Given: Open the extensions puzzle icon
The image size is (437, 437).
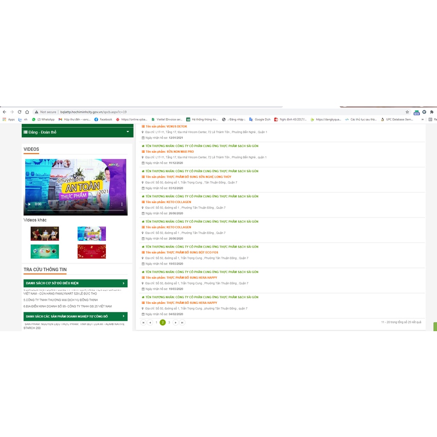Looking at the screenshot, I should [x=432, y=112].
